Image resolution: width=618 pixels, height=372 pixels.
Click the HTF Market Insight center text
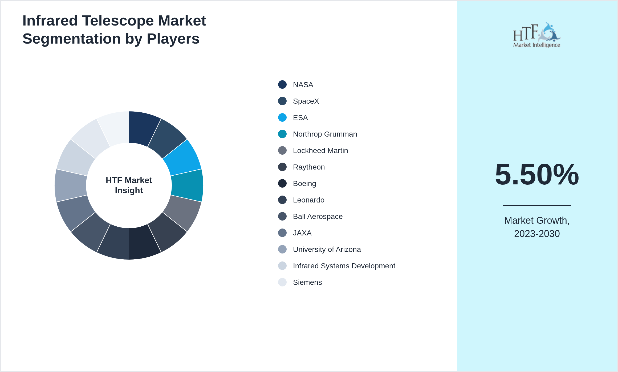pos(129,185)
